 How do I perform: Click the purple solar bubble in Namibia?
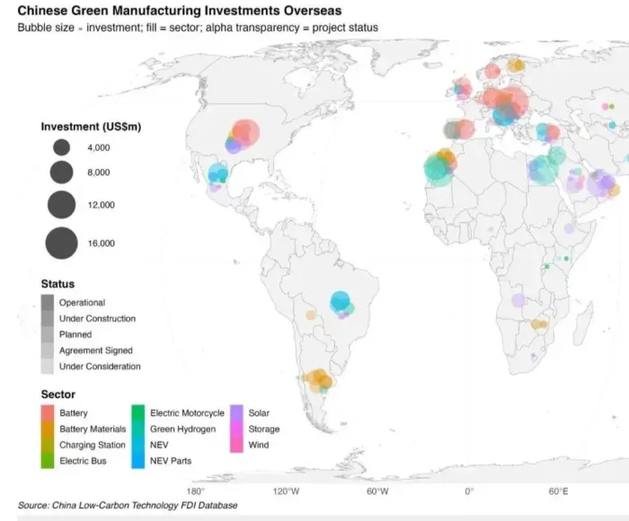point(518,300)
